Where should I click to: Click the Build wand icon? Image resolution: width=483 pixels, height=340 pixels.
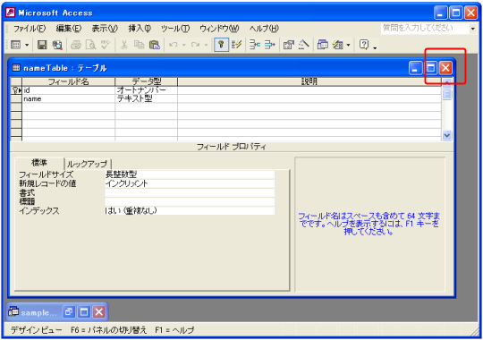click(304, 45)
